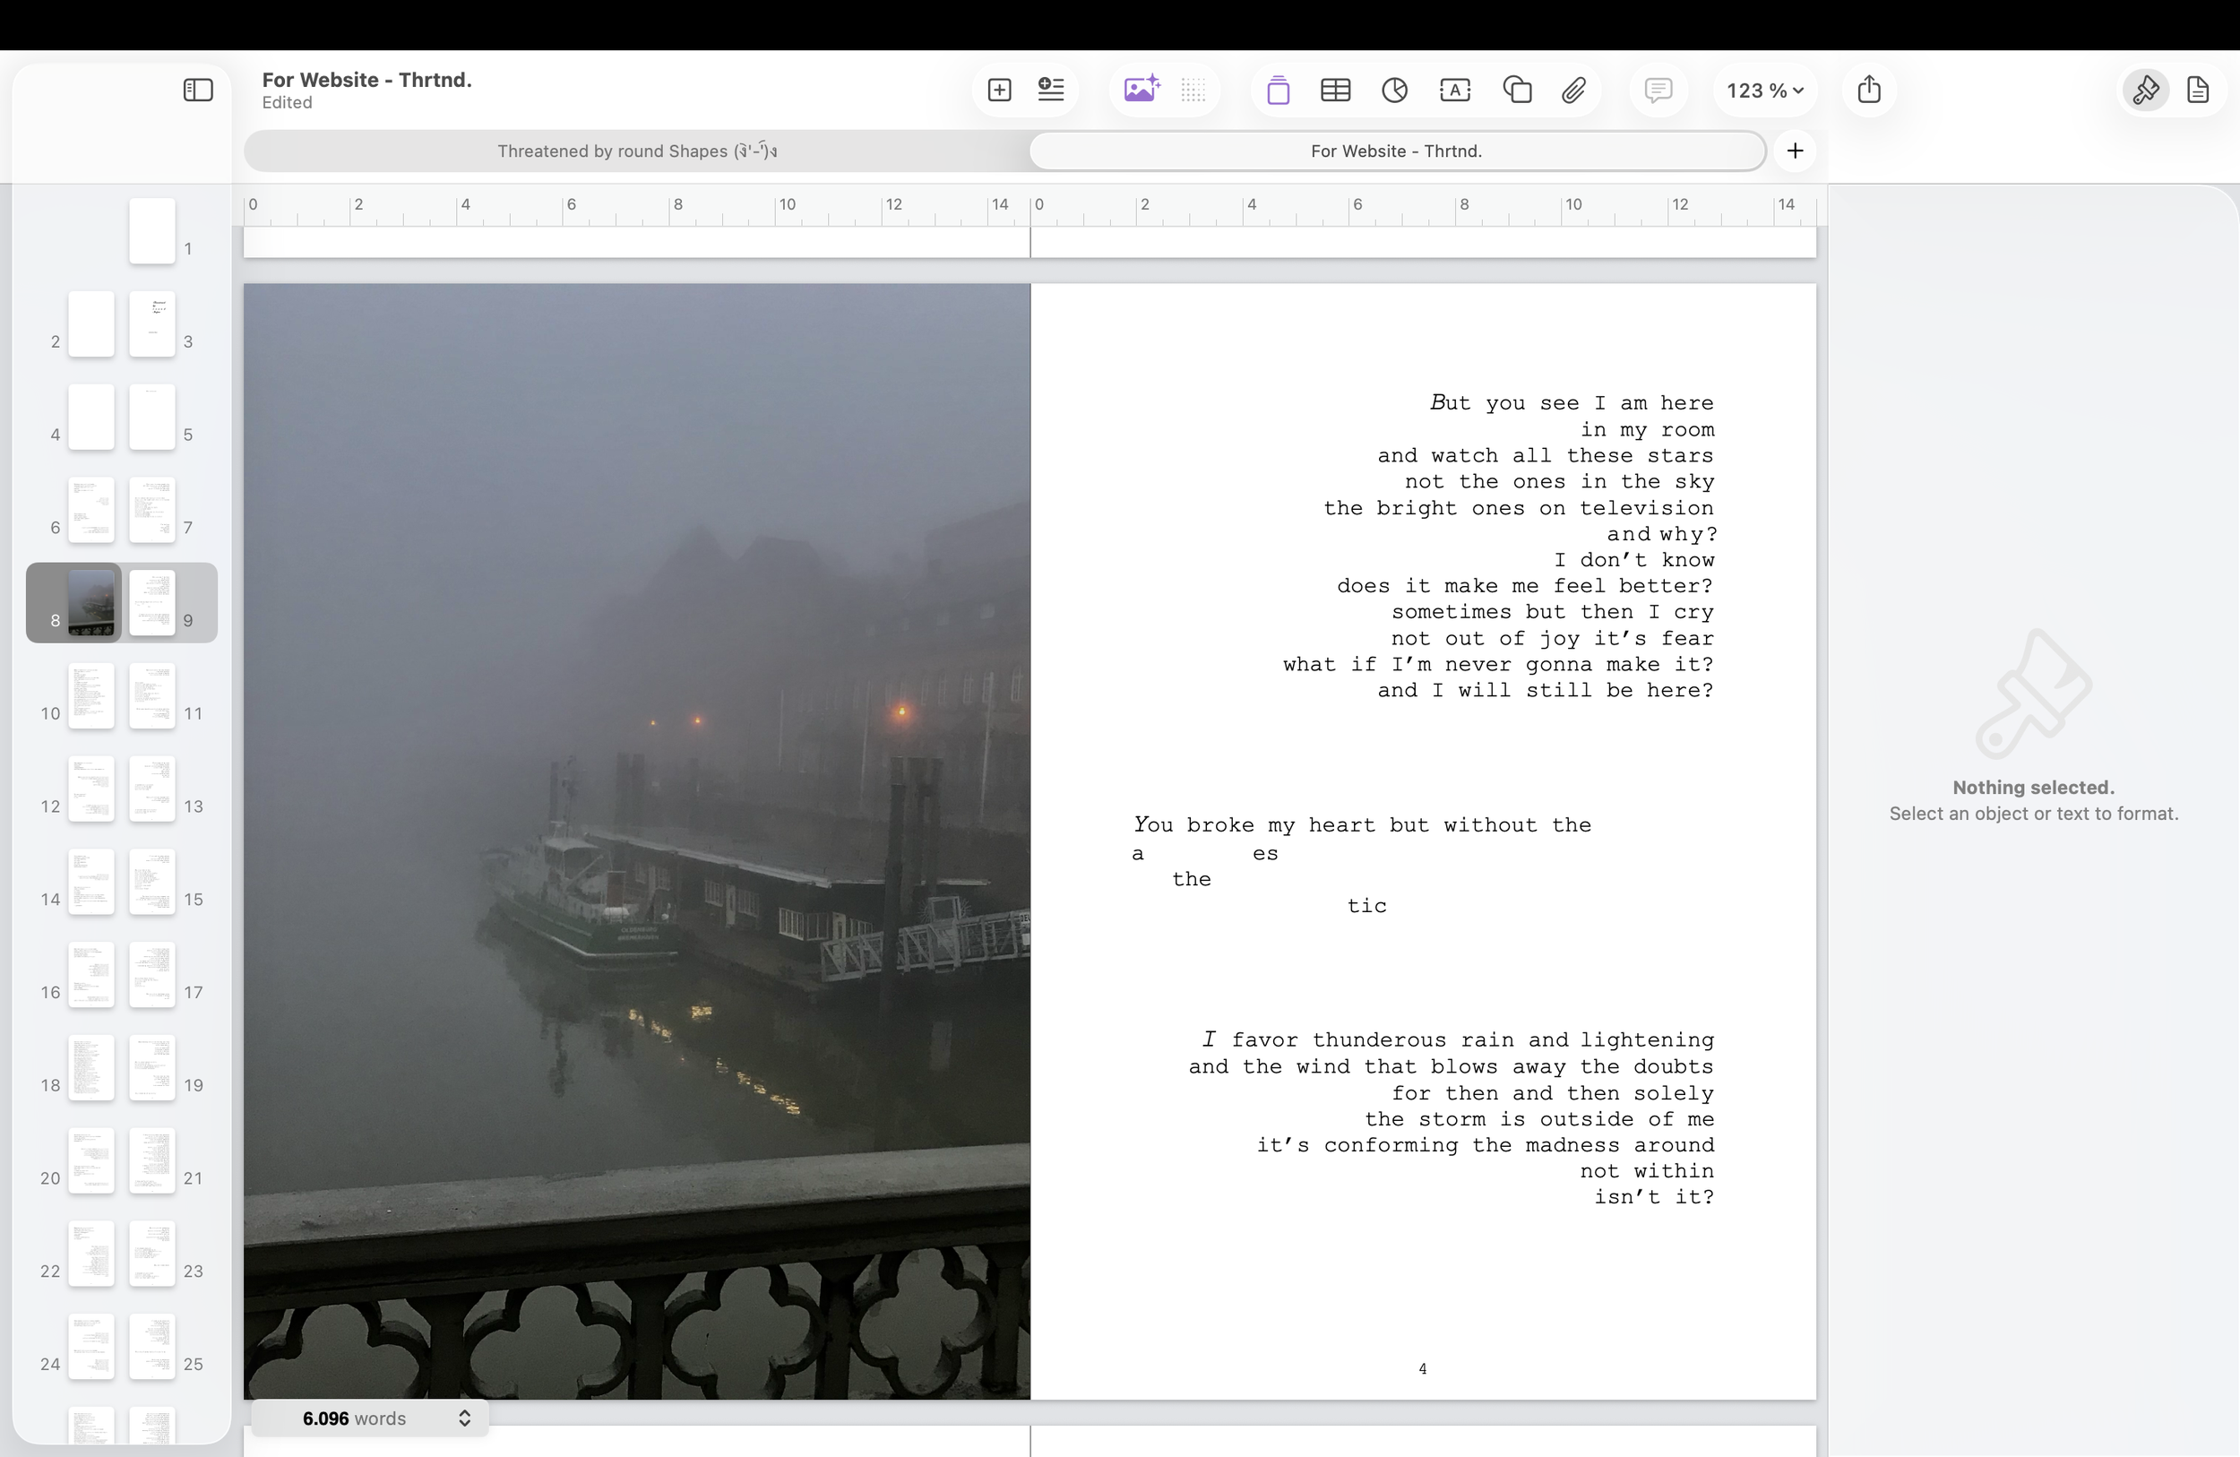Open the Share menu

click(x=1869, y=90)
